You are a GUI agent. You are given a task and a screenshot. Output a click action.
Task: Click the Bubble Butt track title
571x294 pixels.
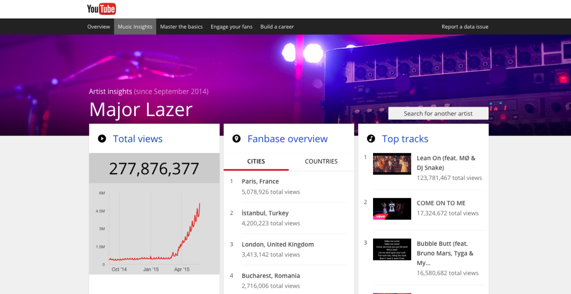(445, 253)
